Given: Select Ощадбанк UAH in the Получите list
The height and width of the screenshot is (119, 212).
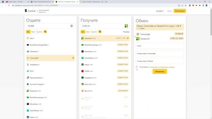Looking at the screenshot, I should 105,78.
